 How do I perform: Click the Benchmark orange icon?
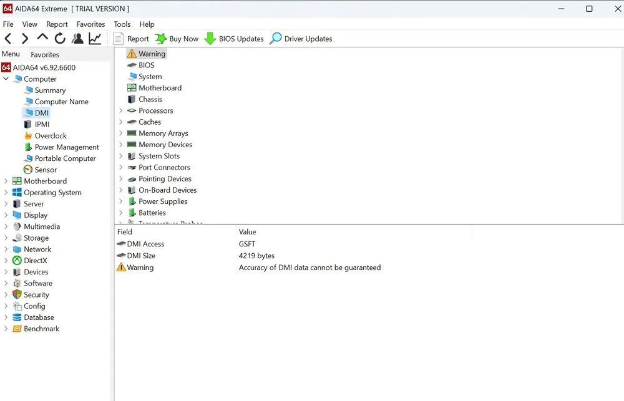(x=17, y=329)
